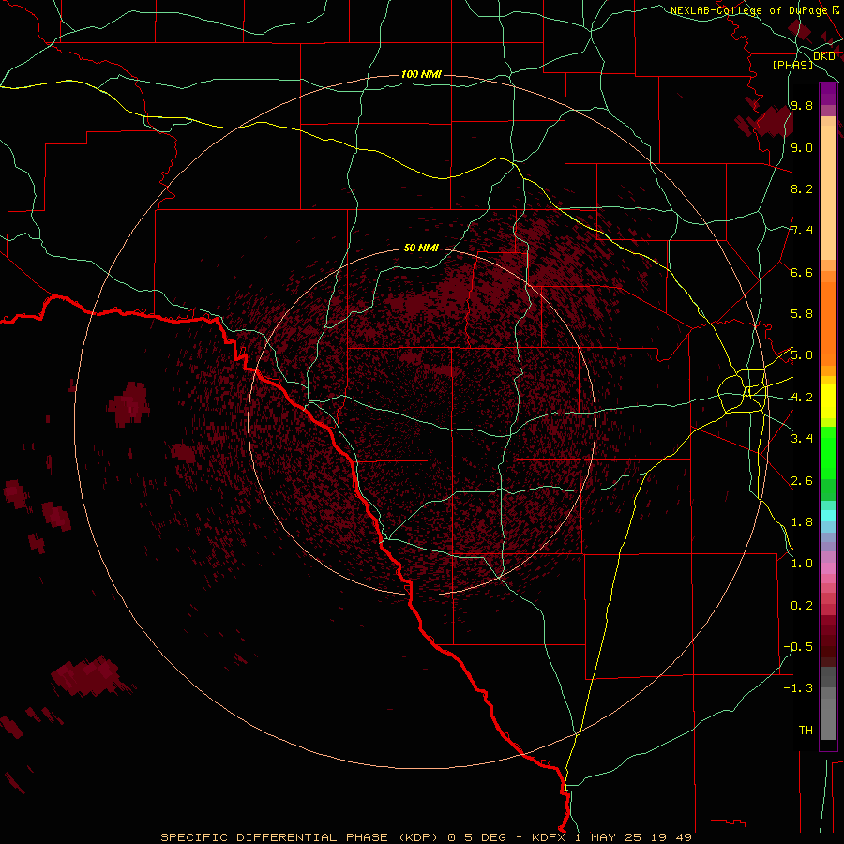Click the 1.0 scale value

click(x=802, y=564)
